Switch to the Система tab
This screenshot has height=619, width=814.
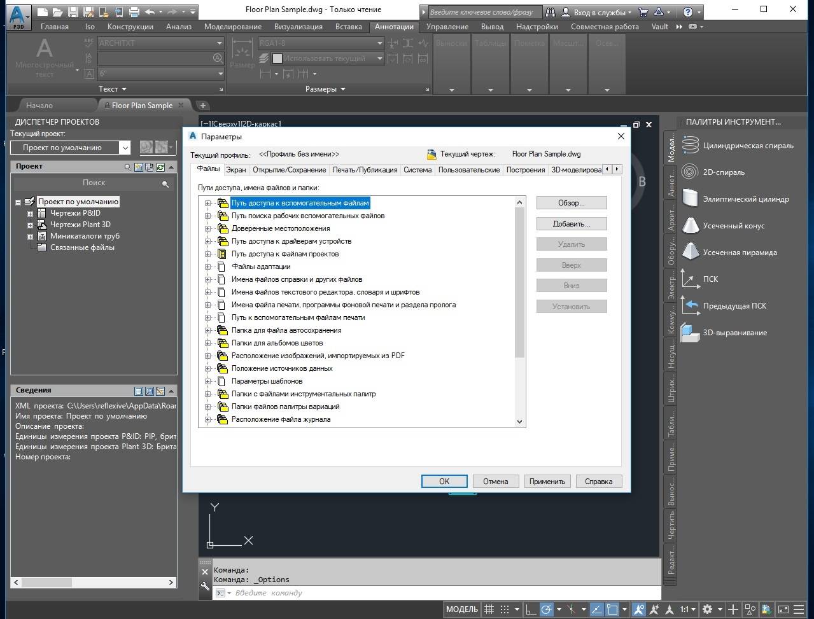pos(418,170)
